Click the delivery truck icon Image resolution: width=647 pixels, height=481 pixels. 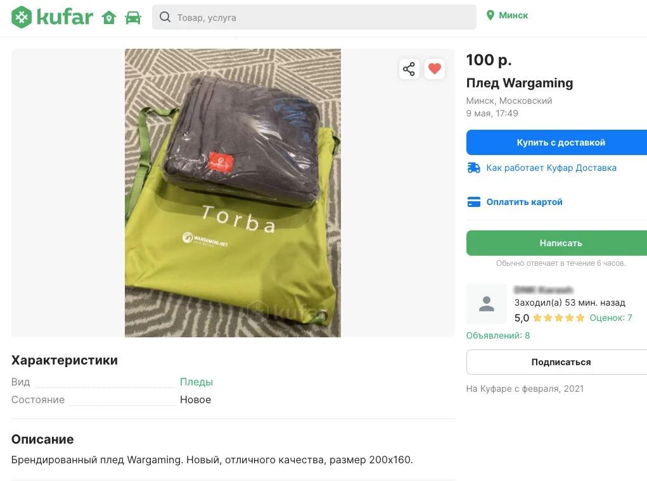coord(473,168)
